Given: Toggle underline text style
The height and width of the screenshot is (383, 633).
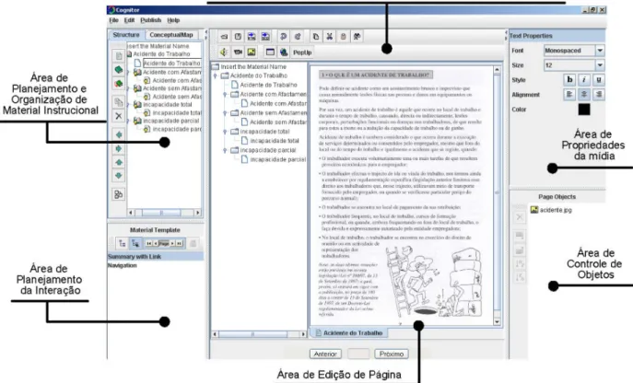Looking at the screenshot, I should [x=599, y=79].
